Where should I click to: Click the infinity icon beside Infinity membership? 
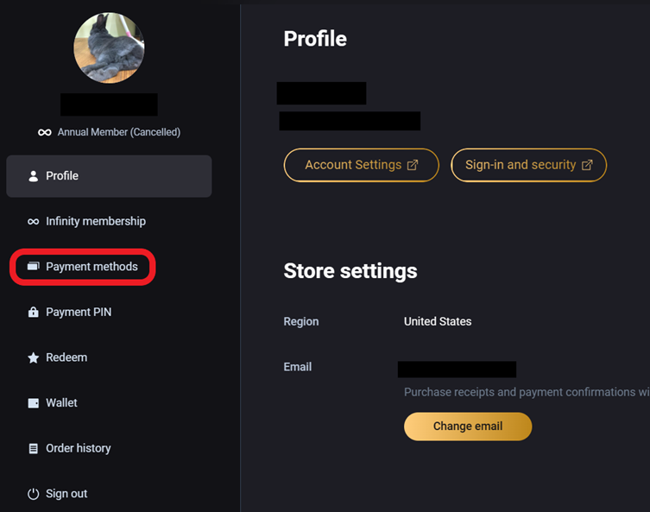33,222
